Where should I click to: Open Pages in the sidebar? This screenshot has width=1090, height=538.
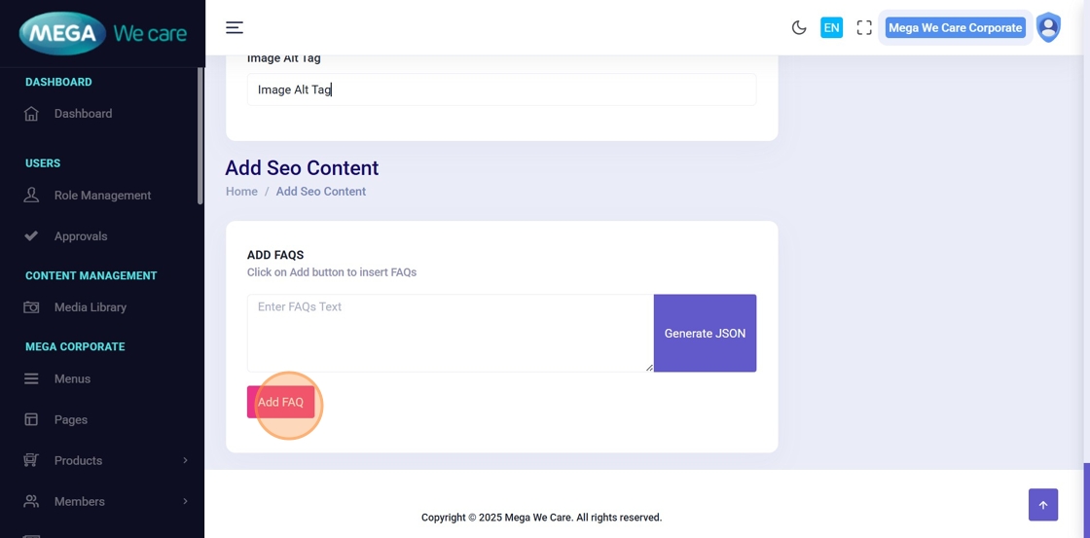coord(71,420)
